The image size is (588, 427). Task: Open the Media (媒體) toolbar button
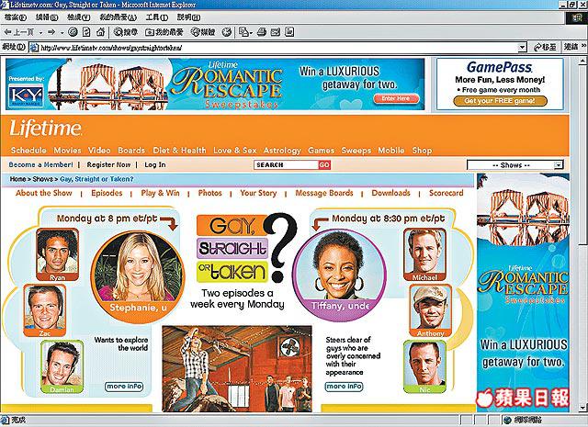203,32
